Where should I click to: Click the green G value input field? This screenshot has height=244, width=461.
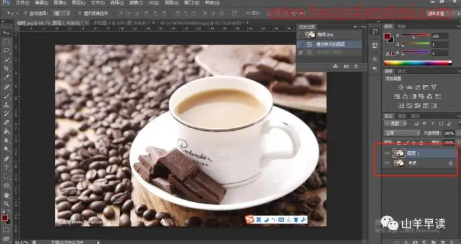pos(440,44)
